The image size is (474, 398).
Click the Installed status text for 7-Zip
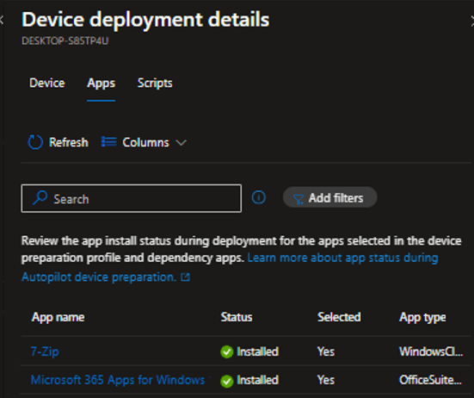257,351
